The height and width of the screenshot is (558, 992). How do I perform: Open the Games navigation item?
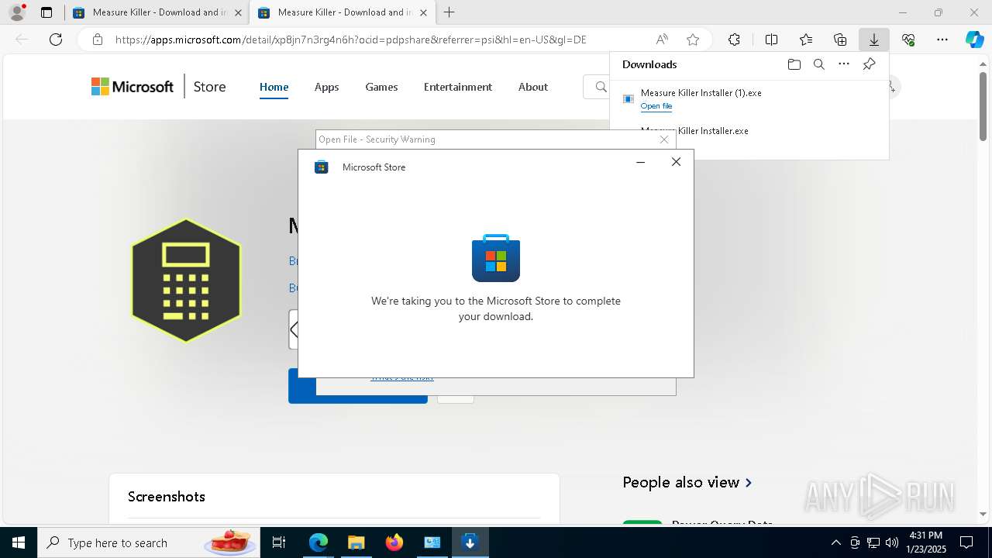pyautogui.click(x=381, y=87)
